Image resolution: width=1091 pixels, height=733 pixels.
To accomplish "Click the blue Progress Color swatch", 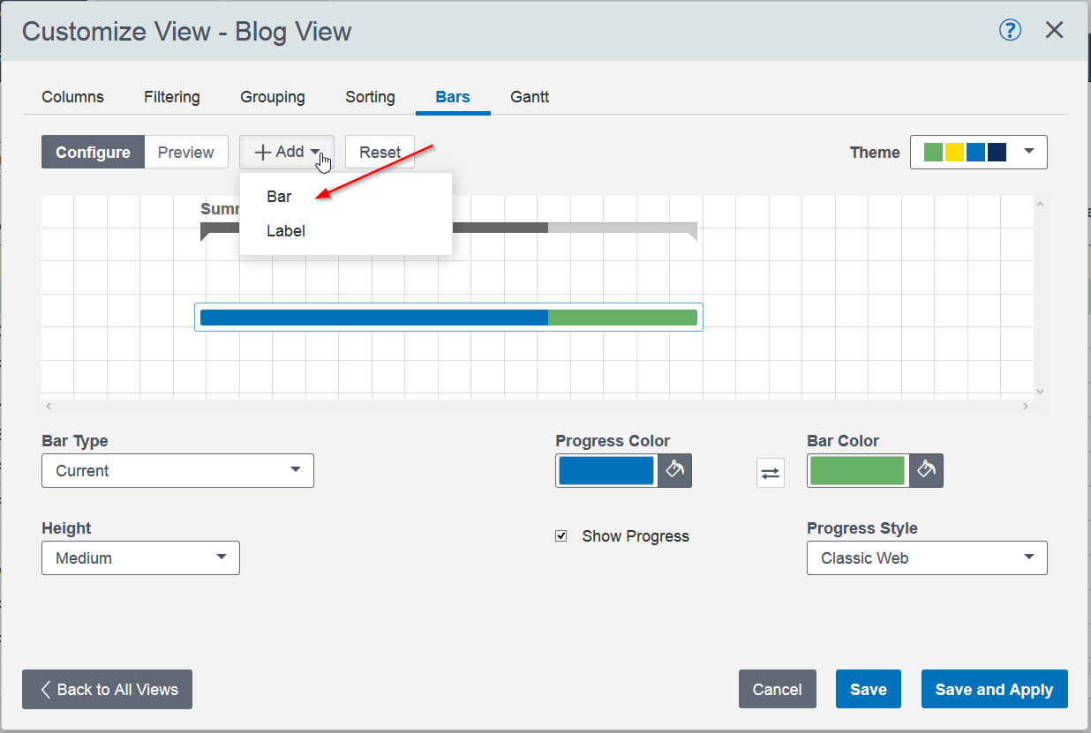I will 606,470.
